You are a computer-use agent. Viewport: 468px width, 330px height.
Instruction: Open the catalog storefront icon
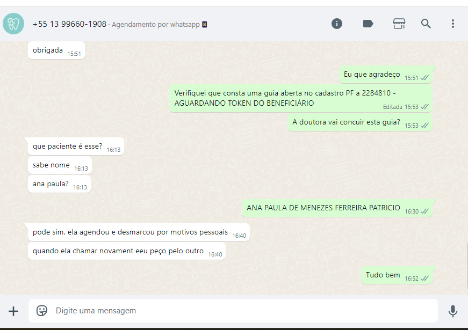click(399, 24)
